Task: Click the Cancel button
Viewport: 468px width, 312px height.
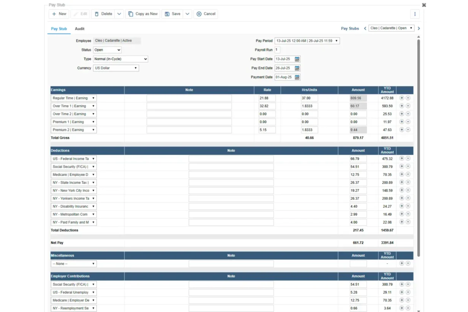Action: pyautogui.click(x=206, y=14)
